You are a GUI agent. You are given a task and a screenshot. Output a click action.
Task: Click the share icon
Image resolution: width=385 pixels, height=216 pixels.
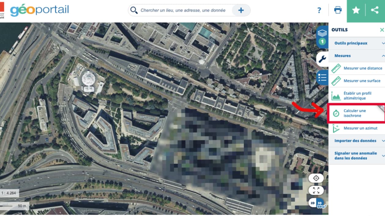click(375, 10)
